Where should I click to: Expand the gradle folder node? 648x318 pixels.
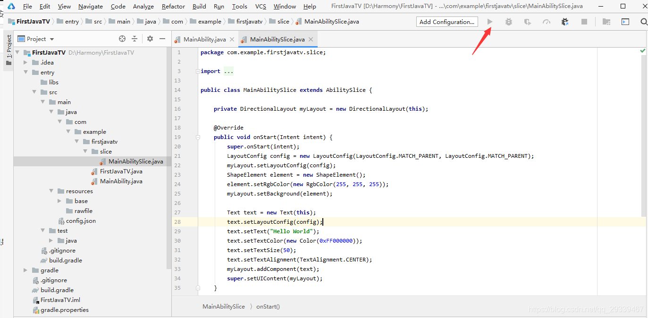[25, 270]
